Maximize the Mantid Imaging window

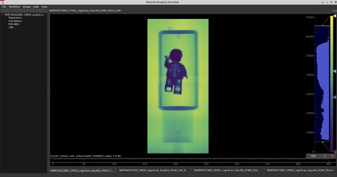point(331,2)
